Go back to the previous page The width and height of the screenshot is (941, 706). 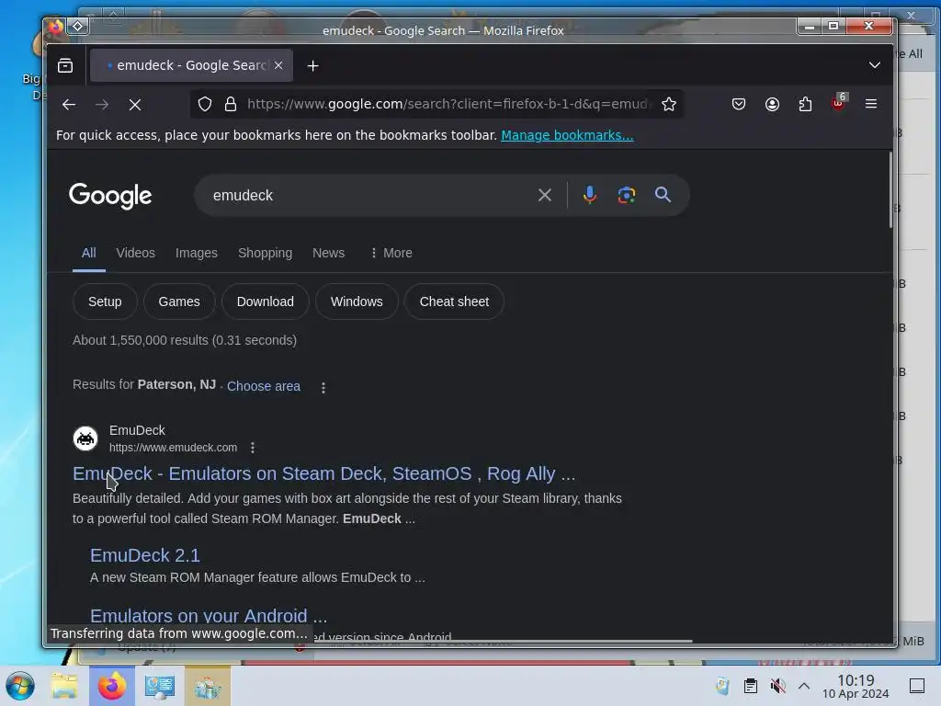pyautogui.click(x=69, y=105)
